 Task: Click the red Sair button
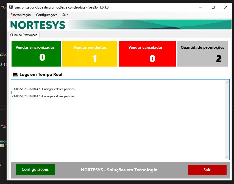point(207,170)
